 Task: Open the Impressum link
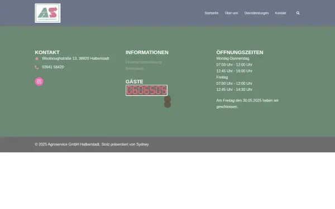(x=135, y=69)
